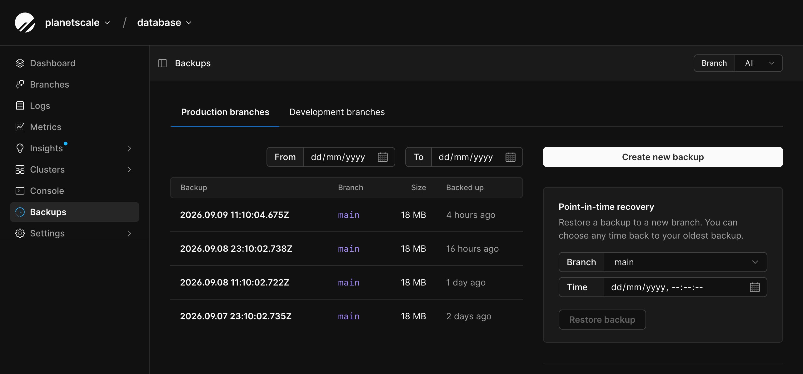The height and width of the screenshot is (374, 803).
Task: Expand the Clusters submenu chevron
Action: [x=129, y=169]
